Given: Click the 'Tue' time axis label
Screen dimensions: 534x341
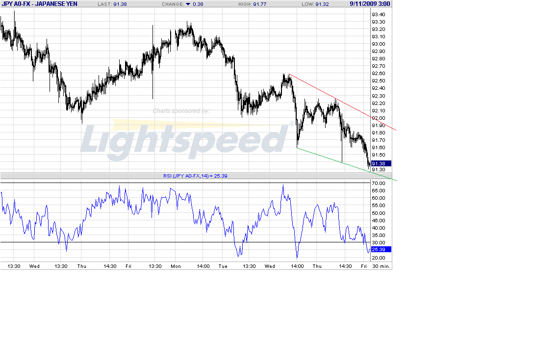Looking at the screenshot, I should (223, 266).
